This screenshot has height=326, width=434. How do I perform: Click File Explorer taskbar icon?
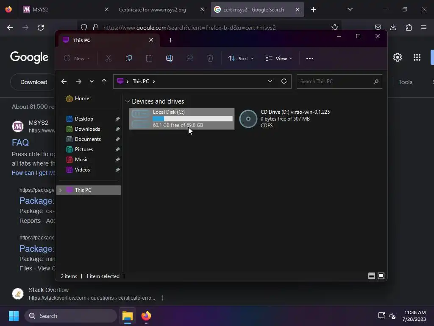[128, 316]
